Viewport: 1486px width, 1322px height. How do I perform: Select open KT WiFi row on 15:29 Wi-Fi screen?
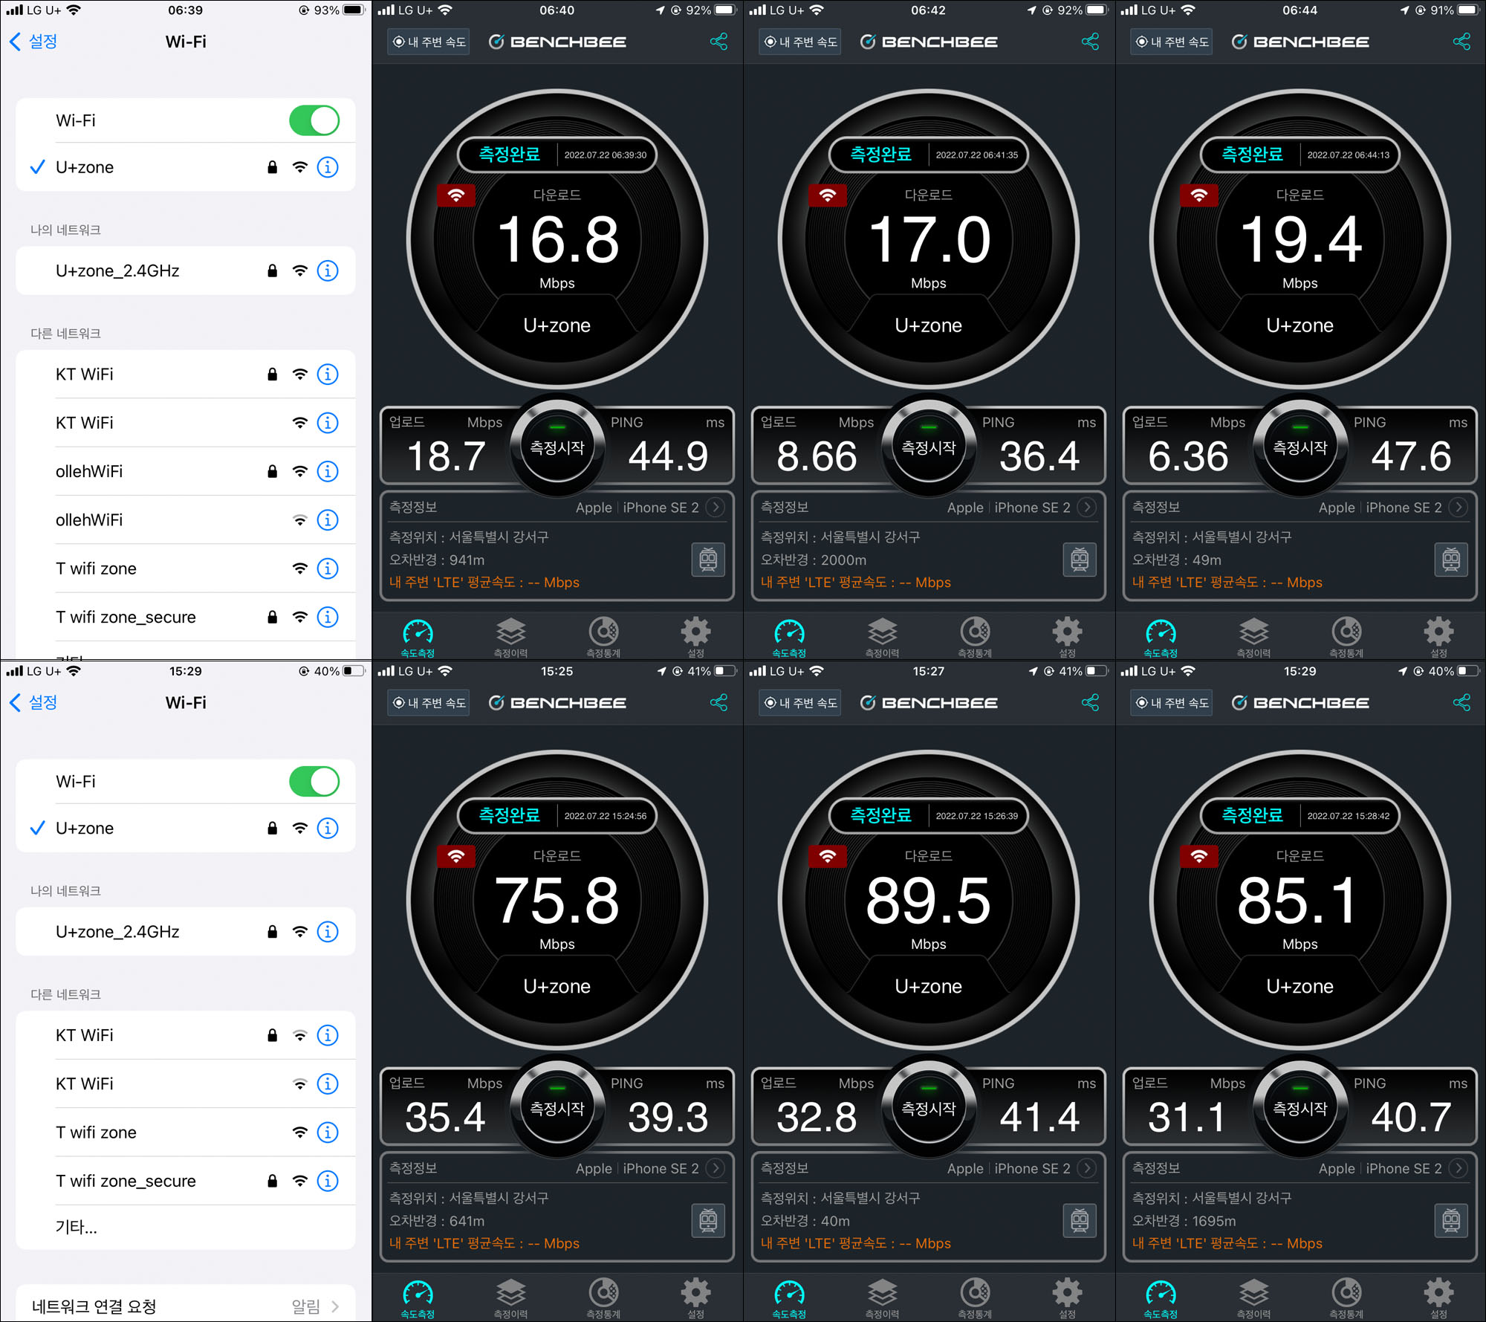pos(185,1083)
